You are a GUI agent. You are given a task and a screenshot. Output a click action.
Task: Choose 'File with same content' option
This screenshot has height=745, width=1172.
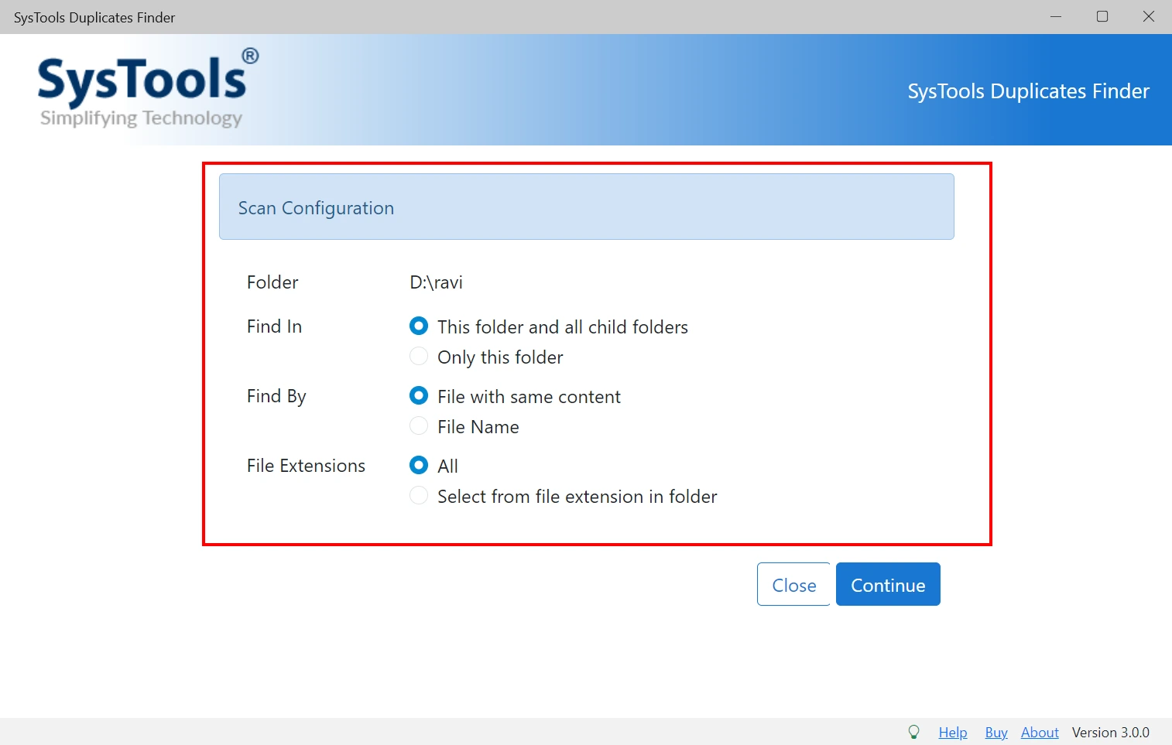pyautogui.click(x=419, y=395)
